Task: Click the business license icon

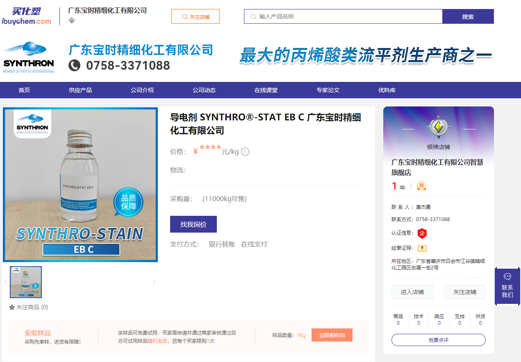Action: coord(422,248)
